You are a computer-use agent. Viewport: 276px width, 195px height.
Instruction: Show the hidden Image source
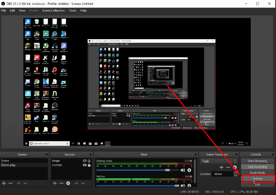coord(85,161)
